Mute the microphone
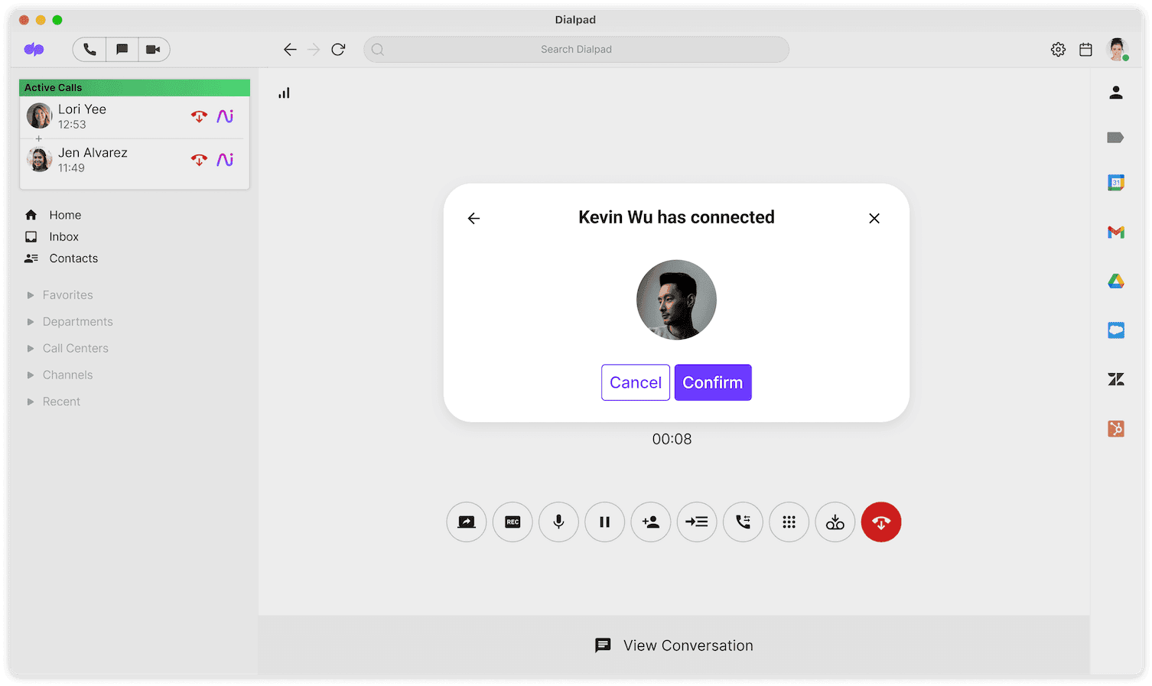1152x686 pixels. click(x=558, y=522)
